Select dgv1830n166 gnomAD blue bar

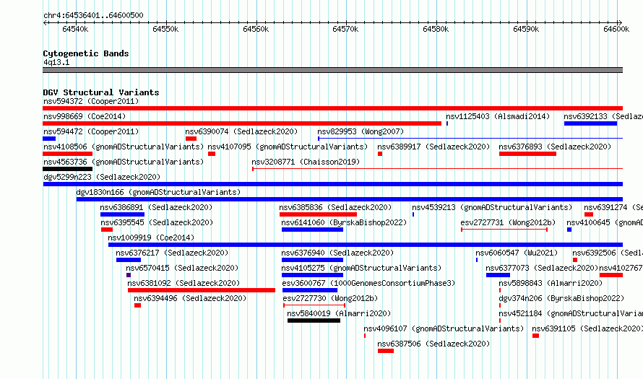(x=350, y=199)
